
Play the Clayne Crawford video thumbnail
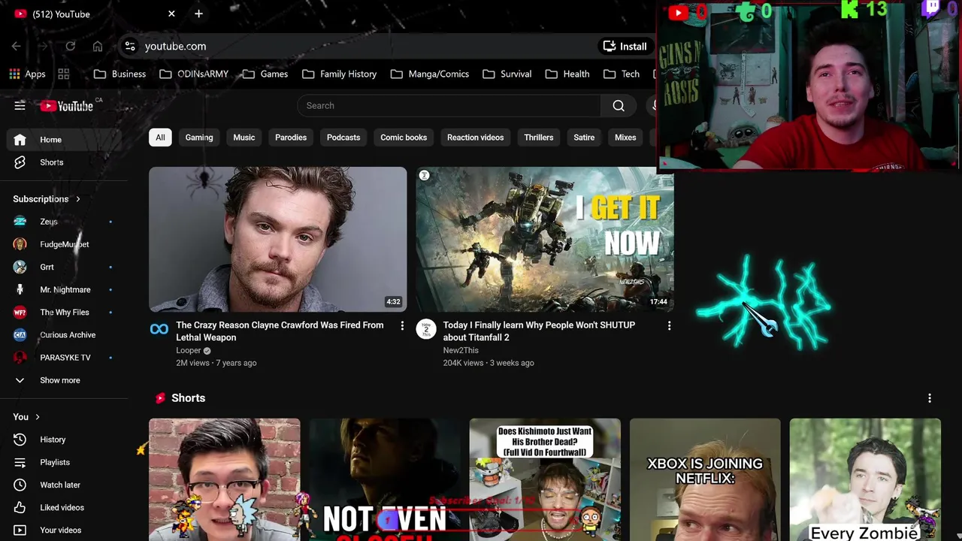coord(278,239)
